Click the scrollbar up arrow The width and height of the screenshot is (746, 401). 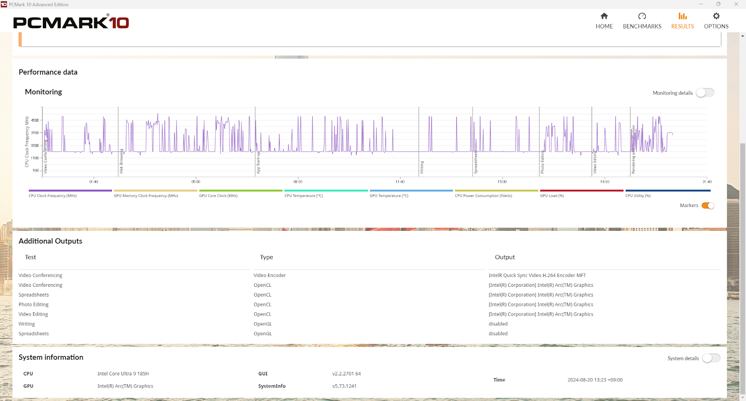pos(742,35)
